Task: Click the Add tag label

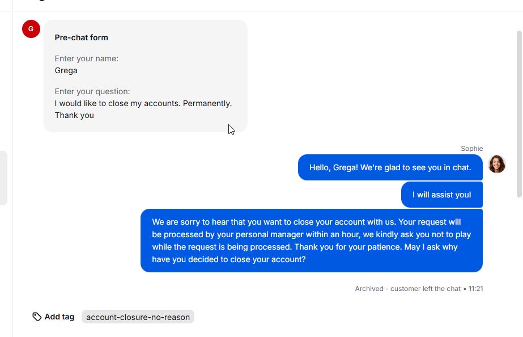Action: (x=59, y=317)
